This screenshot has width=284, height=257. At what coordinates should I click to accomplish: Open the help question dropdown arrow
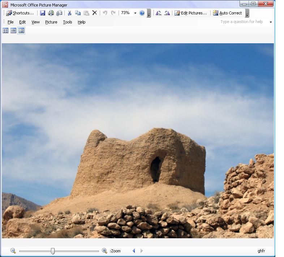coord(271,22)
